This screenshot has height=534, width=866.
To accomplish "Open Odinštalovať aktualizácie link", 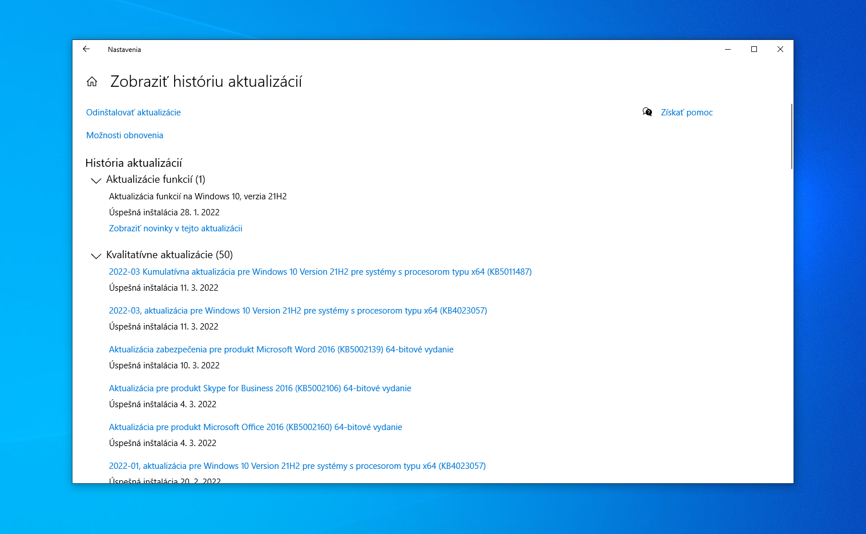I will 134,113.
